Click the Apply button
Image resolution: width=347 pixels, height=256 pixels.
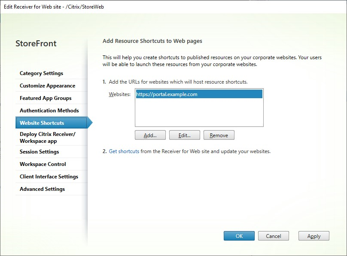point(314,236)
